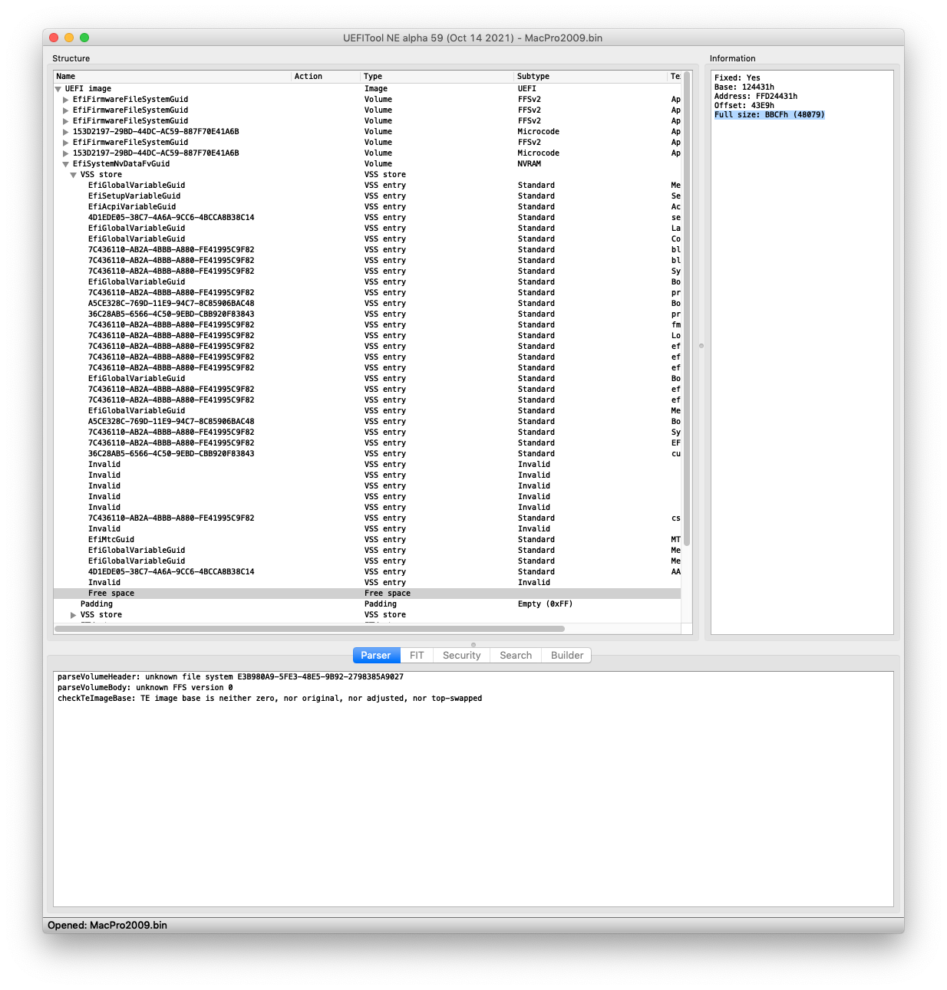Sort by the Name column header
947x990 pixels.
tap(173, 76)
